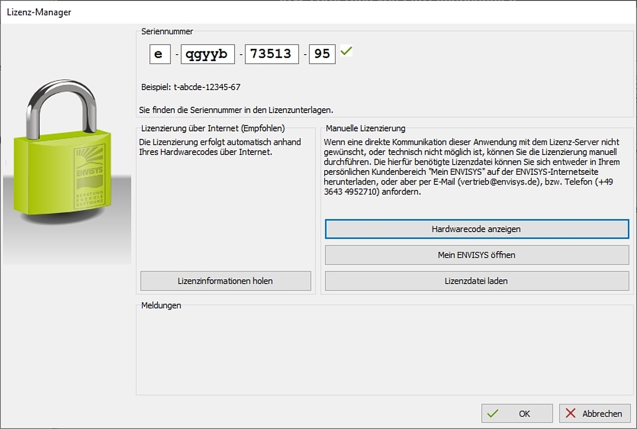
Task: Click the green ENVISYS padlock image
Action: coord(62,149)
